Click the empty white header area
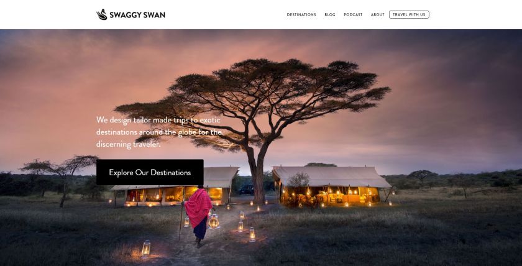This screenshot has height=266, width=522. click(226, 15)
